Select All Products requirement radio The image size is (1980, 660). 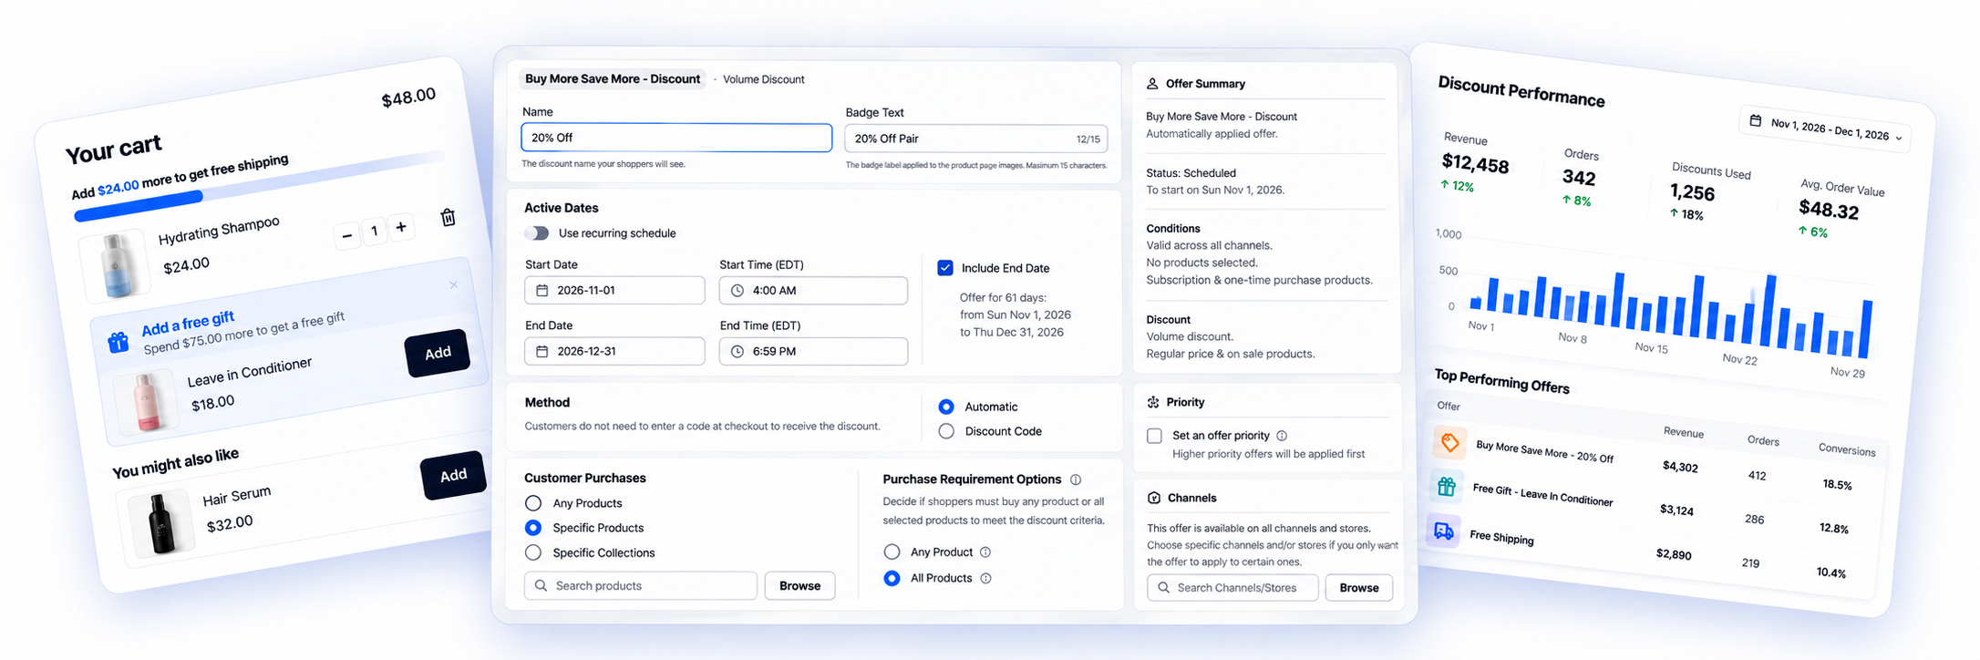point(892,578)
